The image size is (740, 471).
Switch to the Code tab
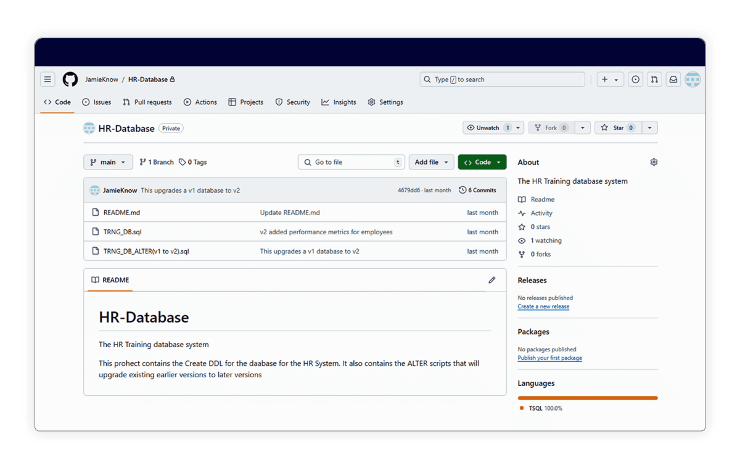57,102
